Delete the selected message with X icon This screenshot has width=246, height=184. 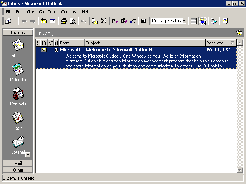coord(103,21)
